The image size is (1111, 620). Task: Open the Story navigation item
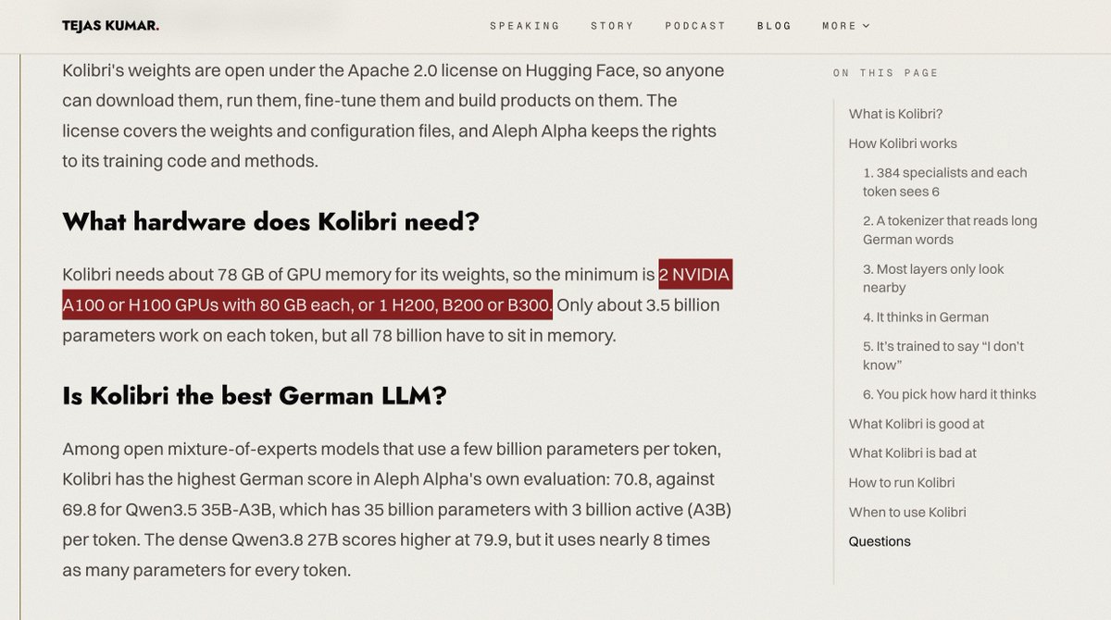click(613, 26)
